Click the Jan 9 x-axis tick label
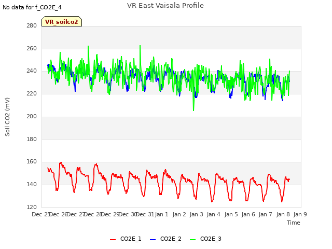332x249 pixels. [300, 214]
